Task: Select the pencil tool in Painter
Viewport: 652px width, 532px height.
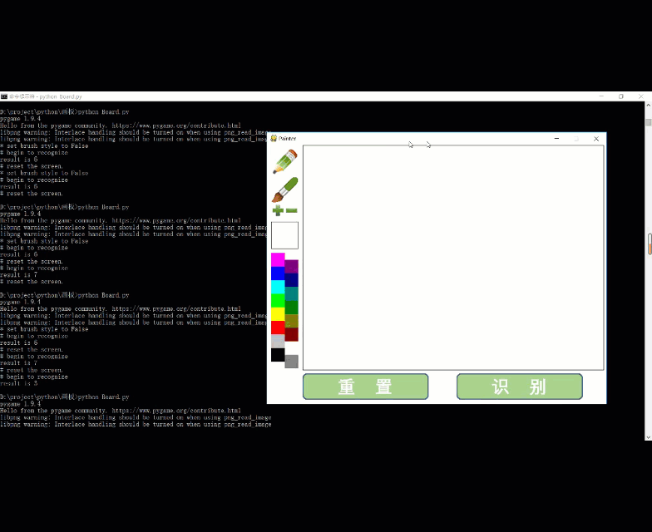Action: coord(284,161)
